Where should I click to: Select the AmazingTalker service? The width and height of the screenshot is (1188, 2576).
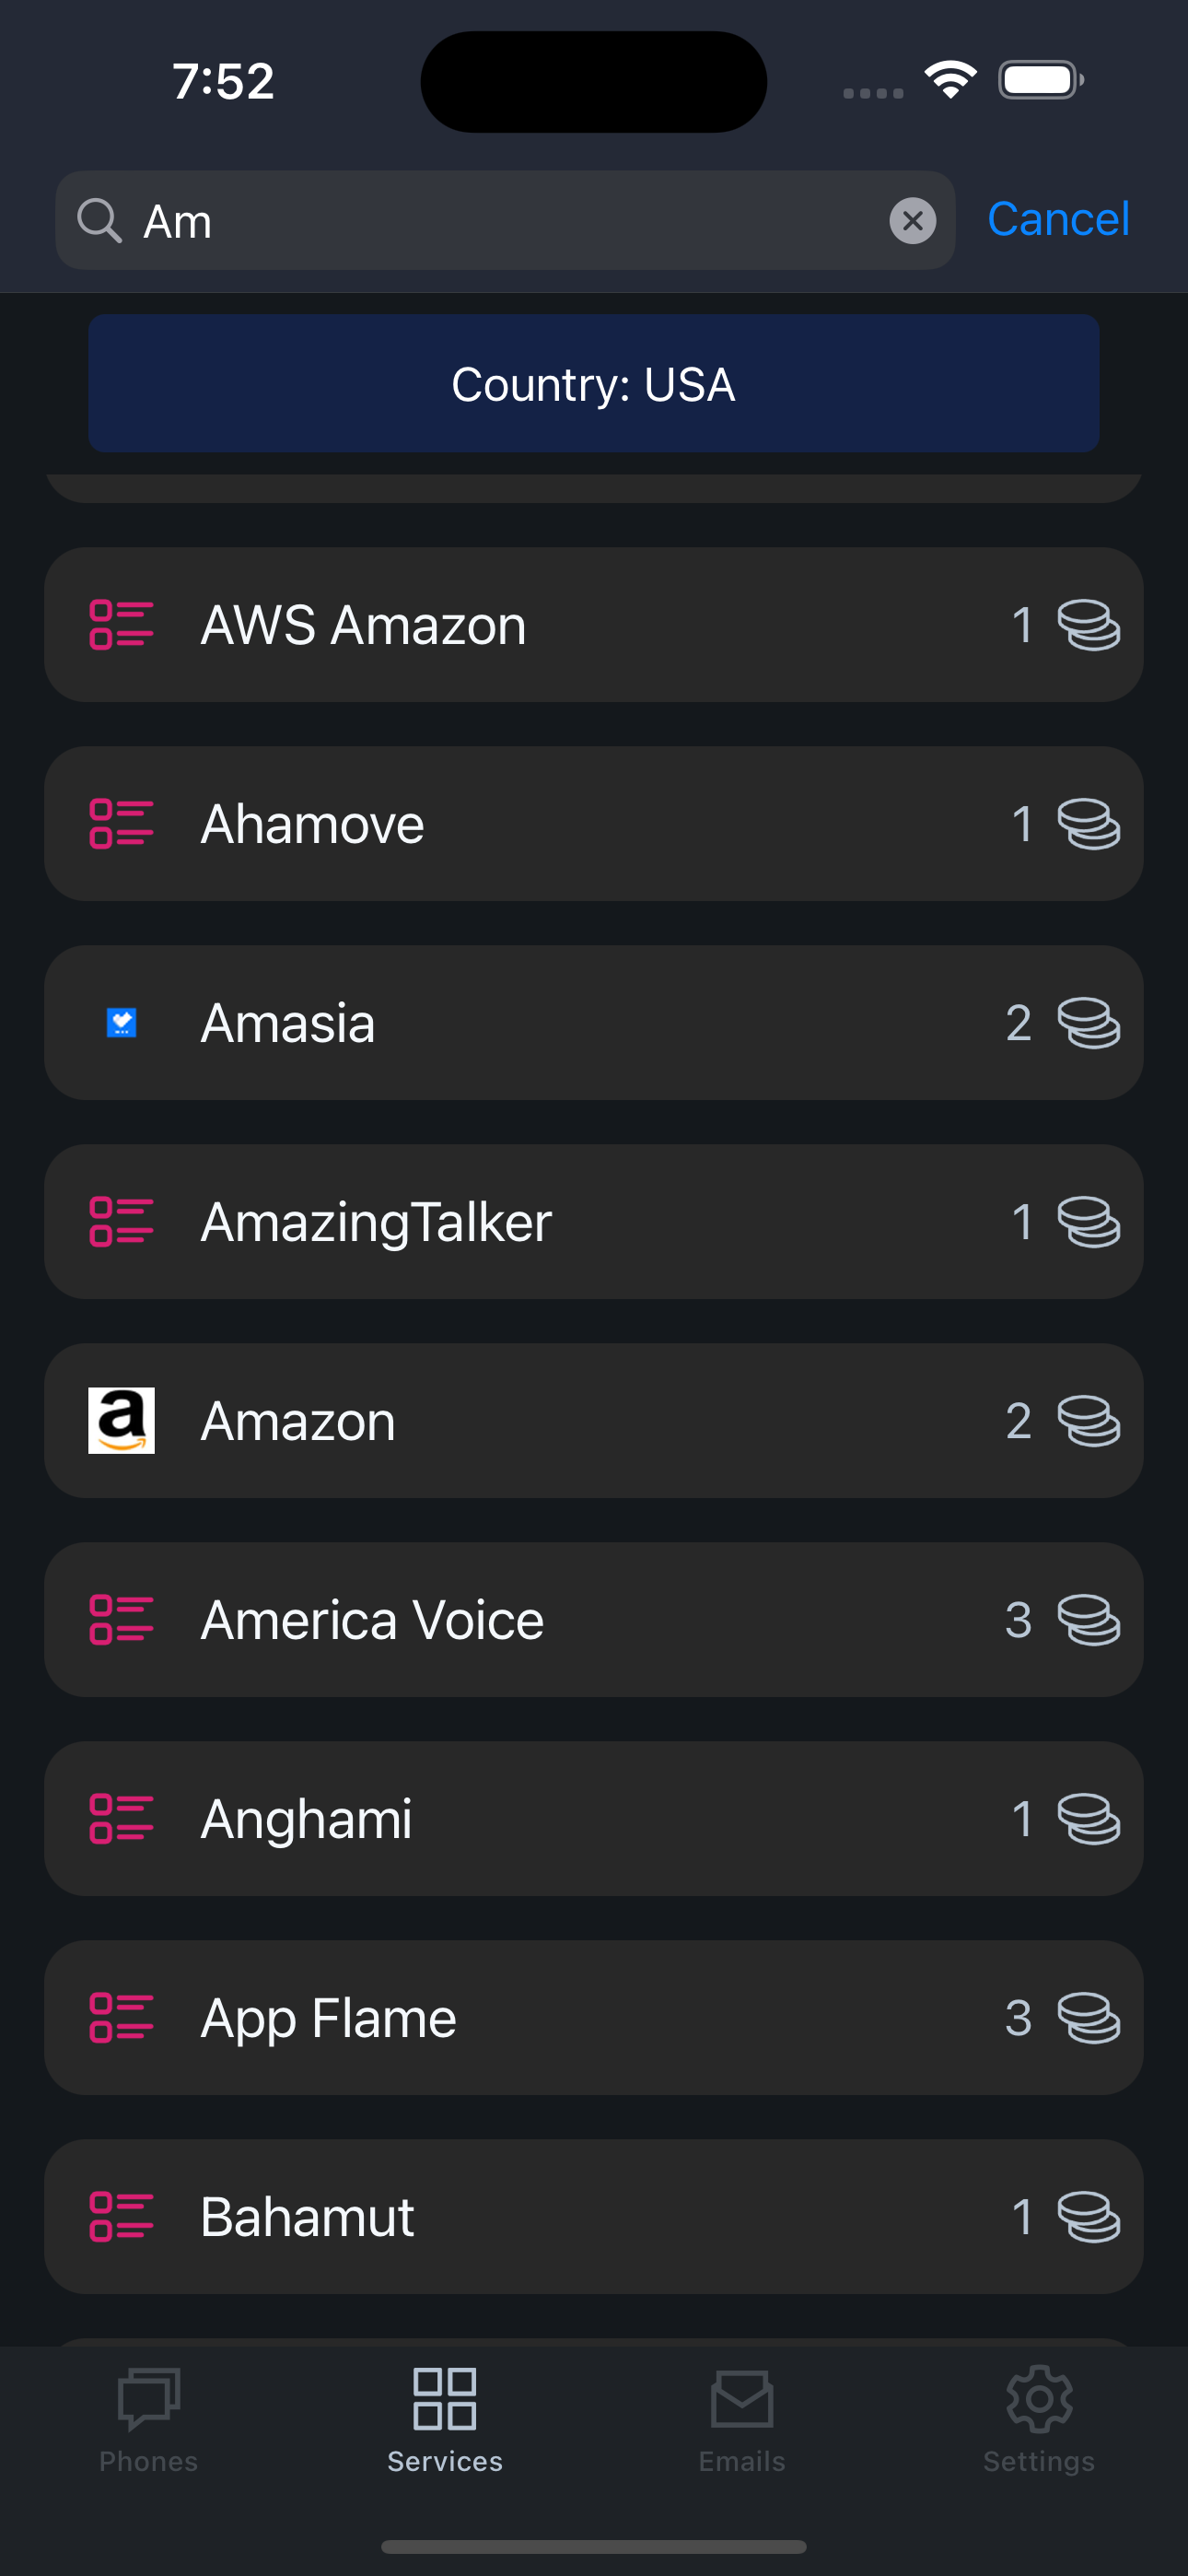[x=593, y=1221]
